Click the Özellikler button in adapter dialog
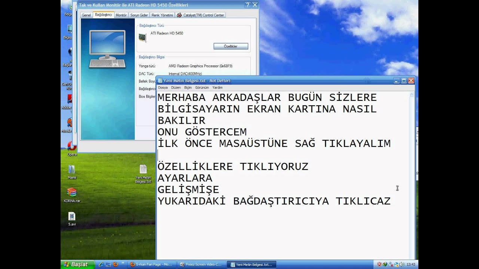The height and width of the screenshot is (269, 479). [x=231, y=46]
